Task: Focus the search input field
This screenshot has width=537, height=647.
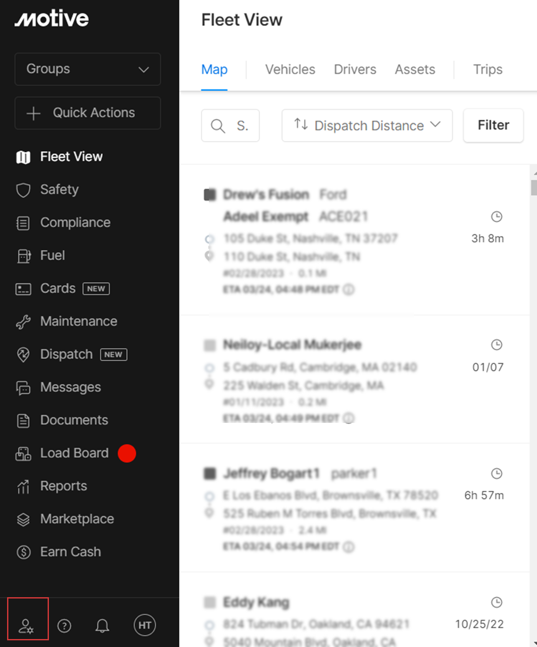Action: pyautogui.click(x=230, y=125)
